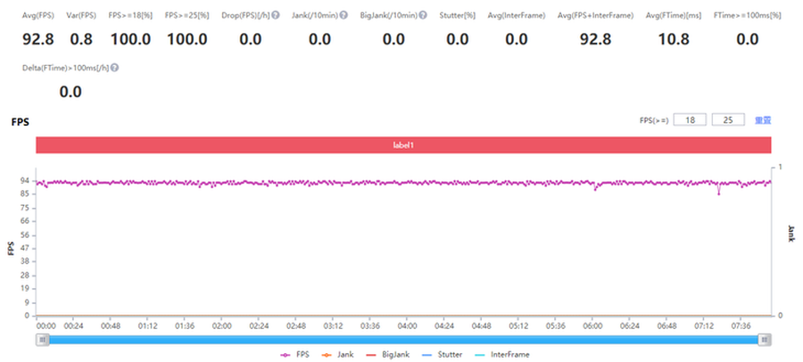Select the red label1 bar
This screenshot has height=362, width=803.
click(403, 144)
